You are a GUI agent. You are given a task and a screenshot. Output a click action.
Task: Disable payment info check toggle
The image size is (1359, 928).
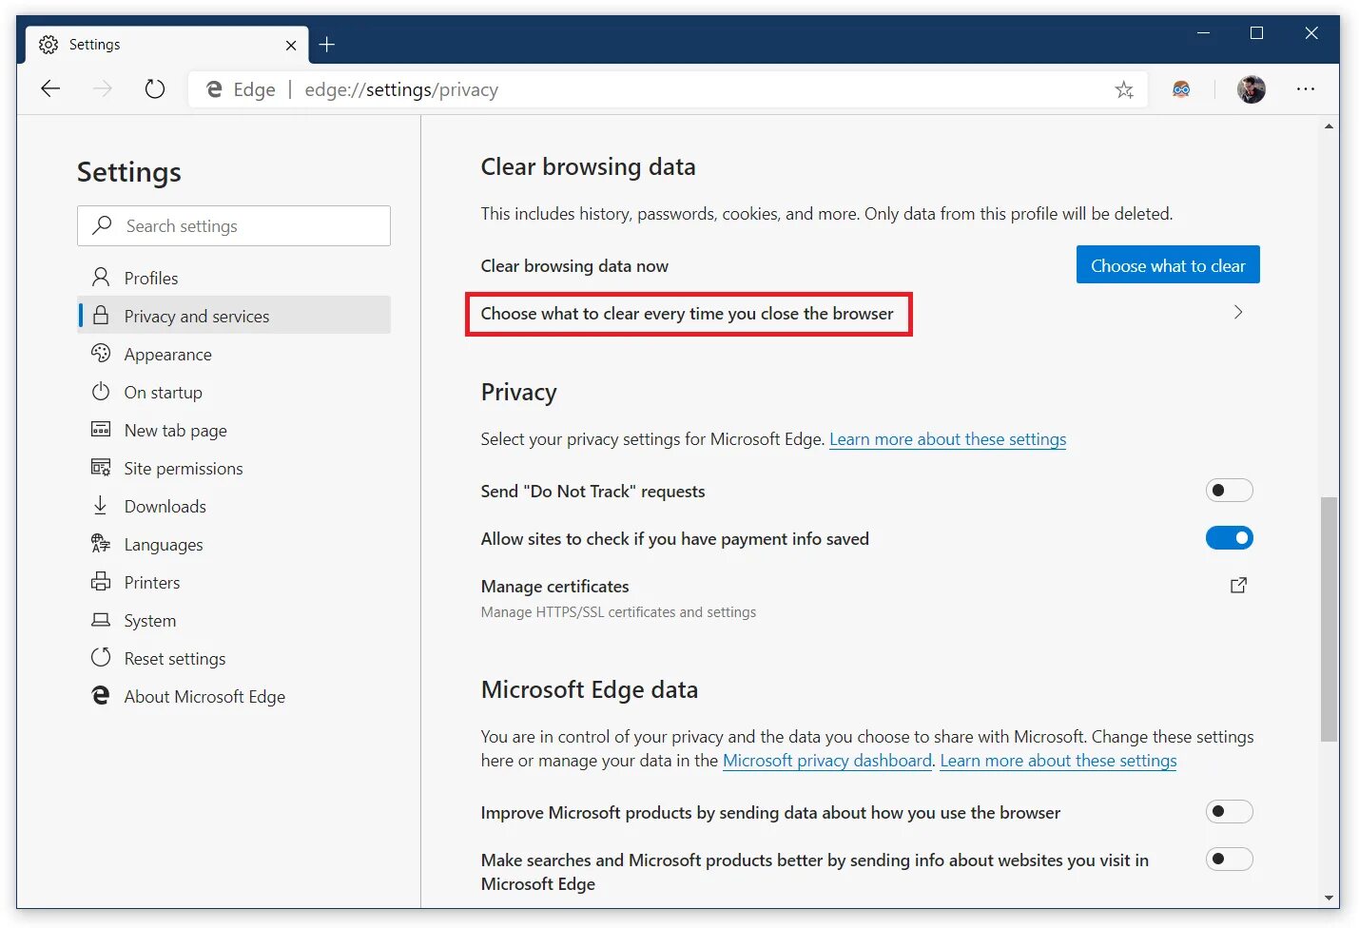click(x=1229, y=538)
